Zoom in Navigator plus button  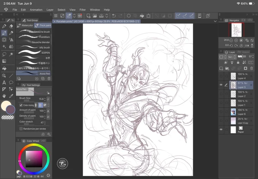click(236, 40)
